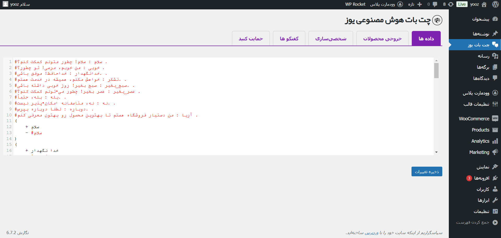The width and height of the screenshot is (501, 238).
Task: Click the user avatar near سلام yooz
Action: pyautogui.click(x=5, y=4)
